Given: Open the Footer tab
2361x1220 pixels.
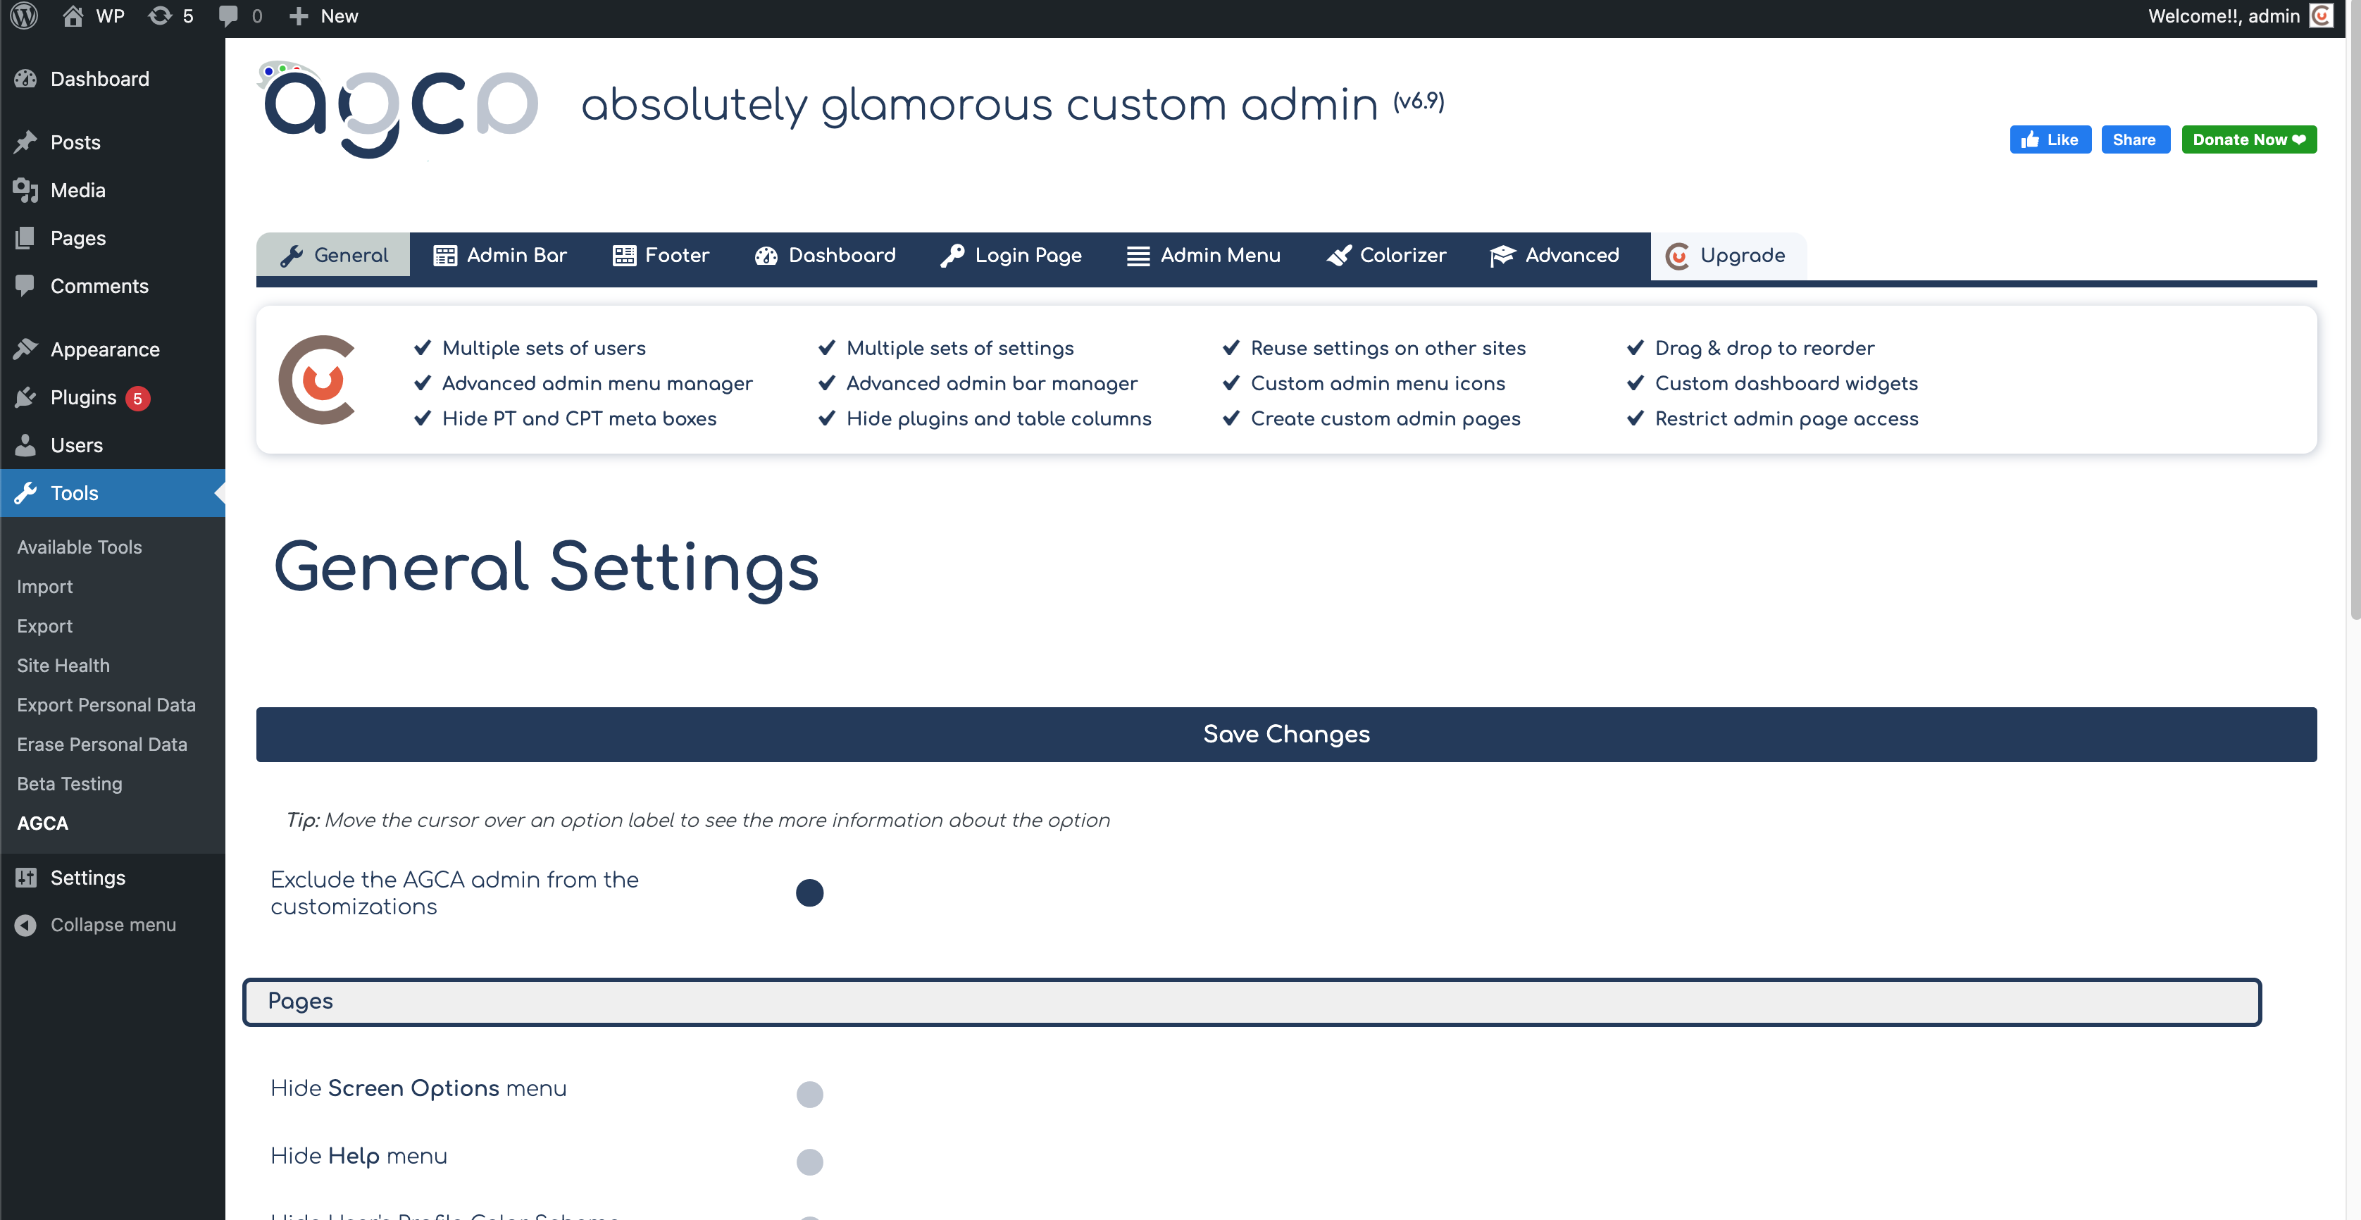Looking at the screenshot, I should click(x=661, y=256).
